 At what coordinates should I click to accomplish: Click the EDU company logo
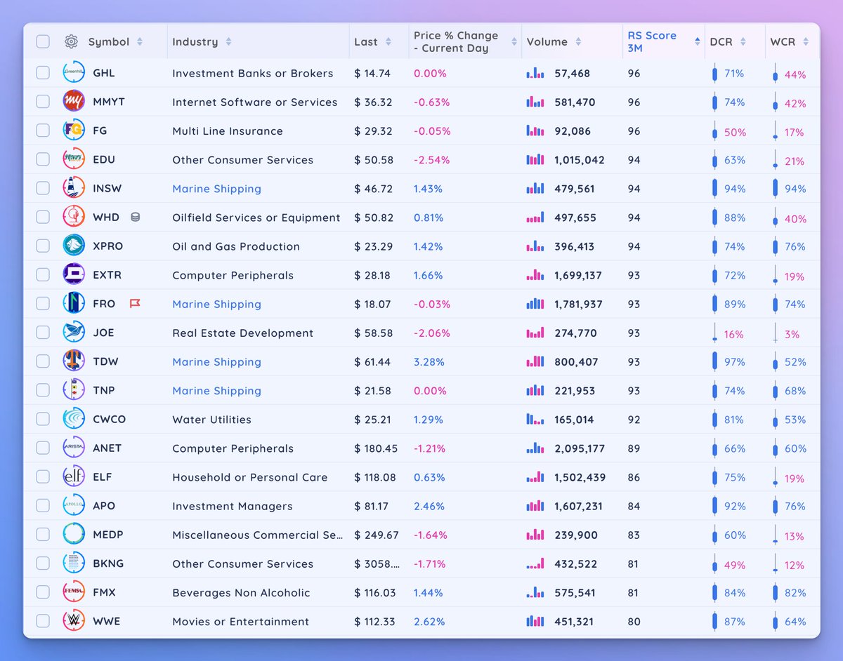click(74, 159)
